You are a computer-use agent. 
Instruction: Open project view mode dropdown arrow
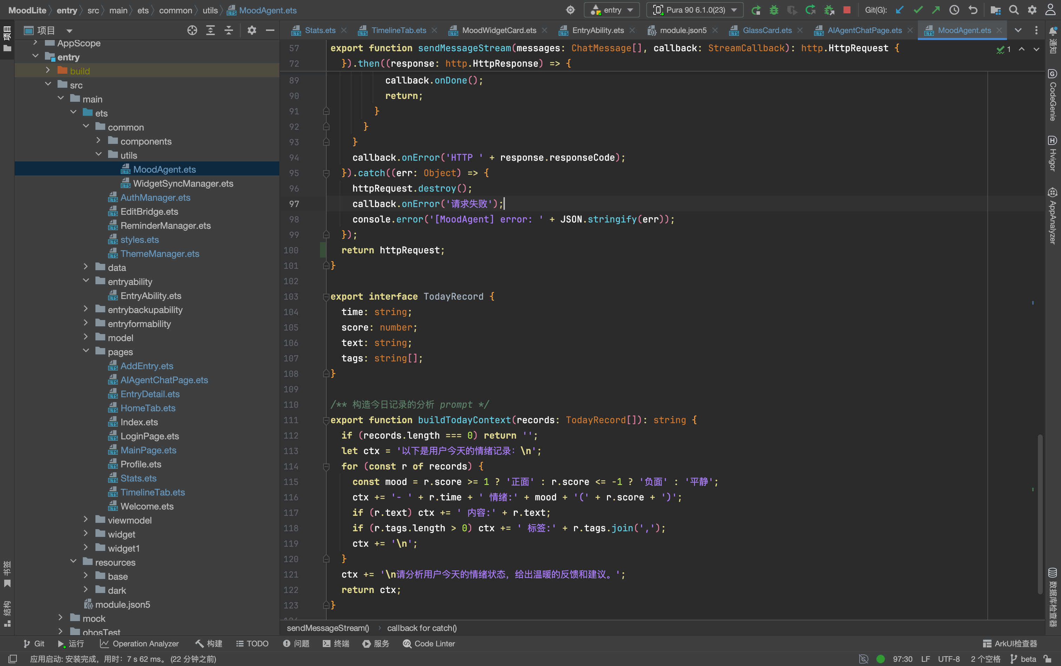pyautogui.click(x=69, y=31)
